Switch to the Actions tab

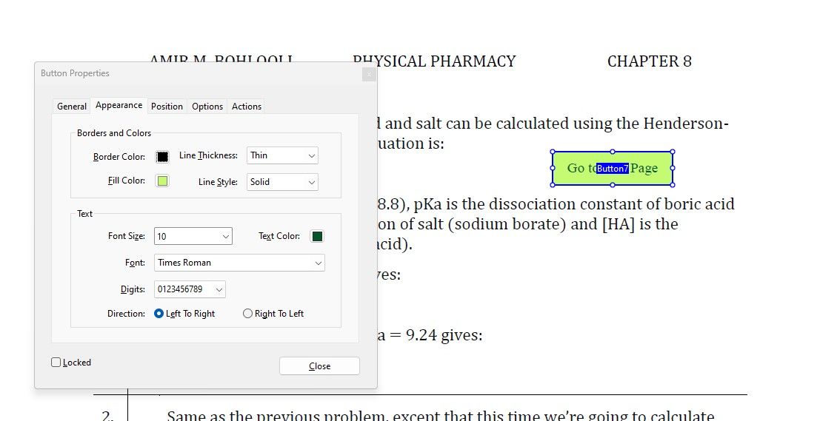247,107
